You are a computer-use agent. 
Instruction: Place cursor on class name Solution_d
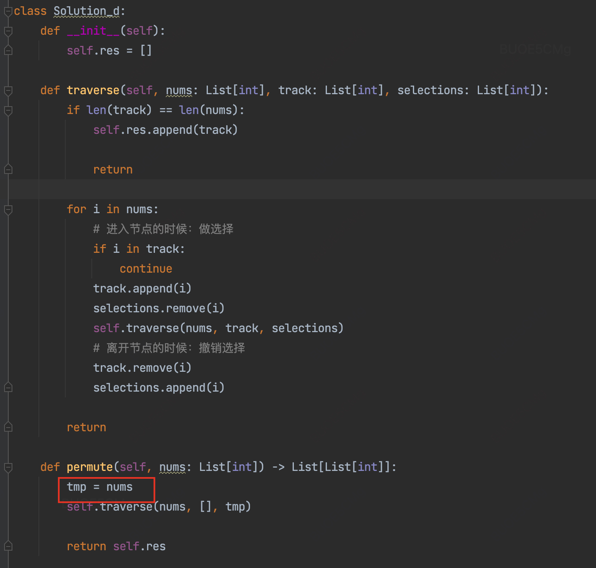pyautogui.click(x=86, y=11)
